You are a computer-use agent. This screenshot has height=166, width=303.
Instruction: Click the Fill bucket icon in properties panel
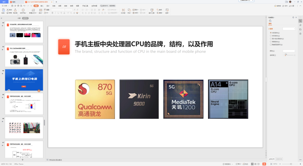click(270, 21)
